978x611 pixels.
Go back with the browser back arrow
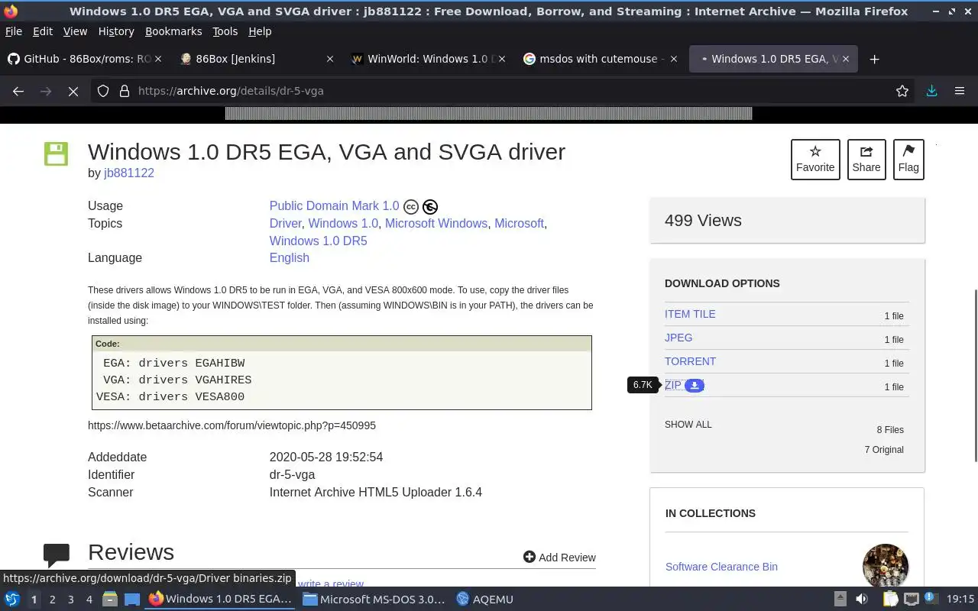pyautogui.click(x=18, y=91)
